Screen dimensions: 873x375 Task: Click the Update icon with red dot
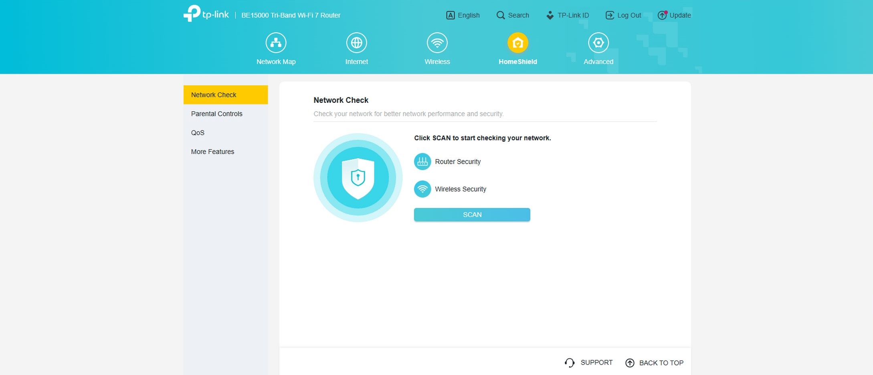(x=662, y=15)
